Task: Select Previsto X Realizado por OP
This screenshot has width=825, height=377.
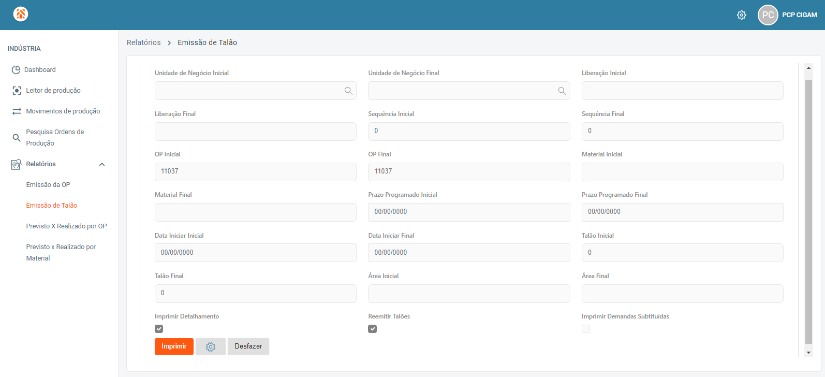Action: 66,226
